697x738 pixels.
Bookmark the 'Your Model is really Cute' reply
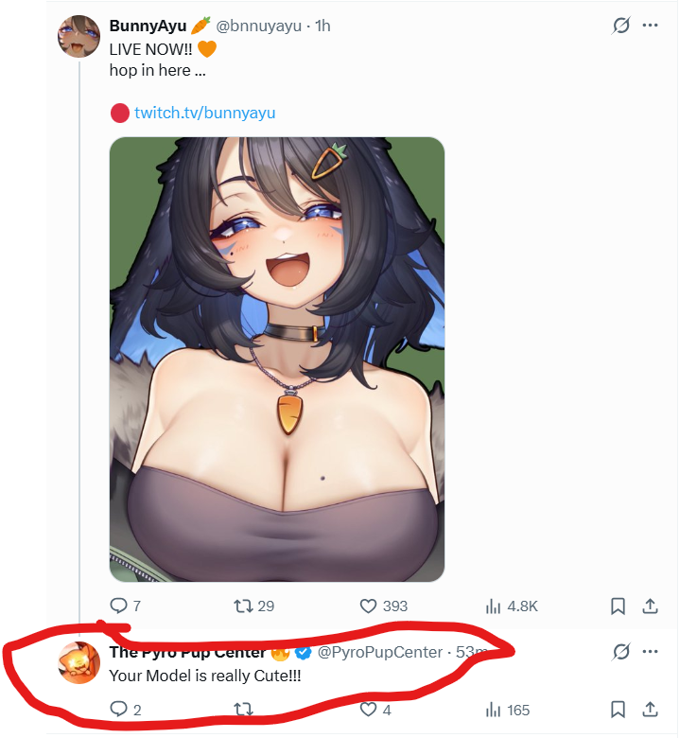[x=618, y=710]
